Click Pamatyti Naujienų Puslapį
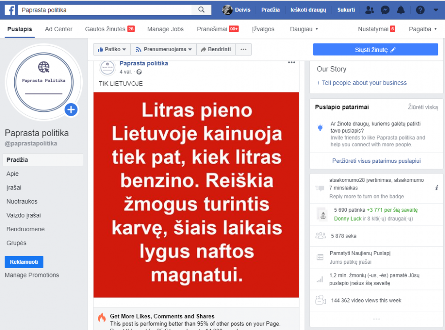 pos(360,253)
